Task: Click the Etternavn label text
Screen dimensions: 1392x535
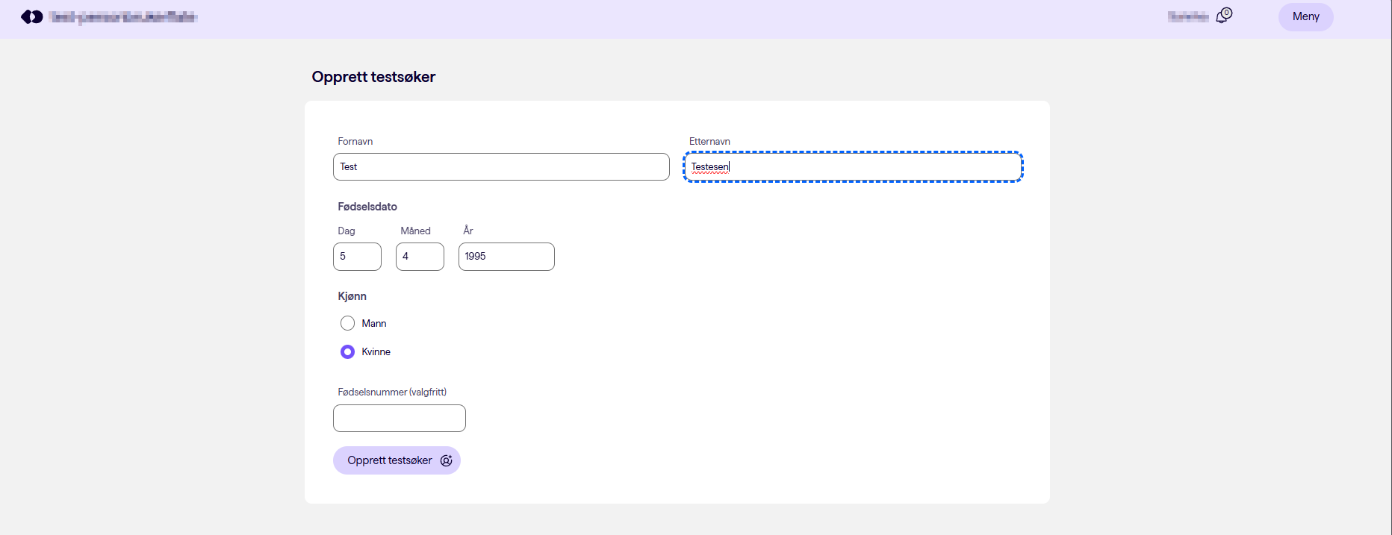Action: 709,141
